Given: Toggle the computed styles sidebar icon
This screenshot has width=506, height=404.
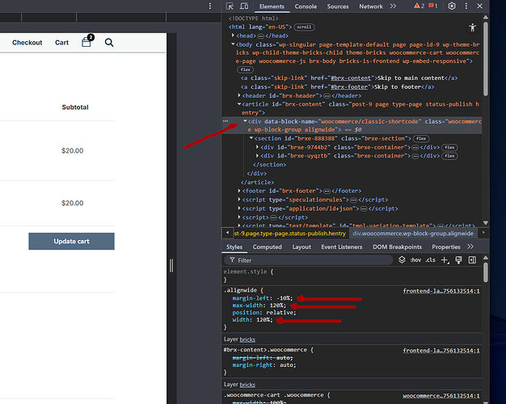Looking at the screenshot, I should click(x=474, y=260).
